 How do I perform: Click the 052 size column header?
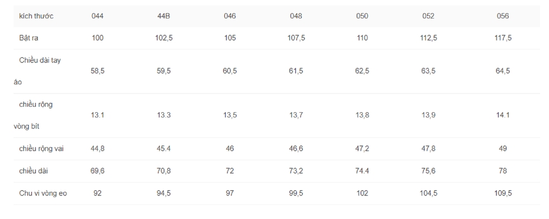click(x=428, y=16)
